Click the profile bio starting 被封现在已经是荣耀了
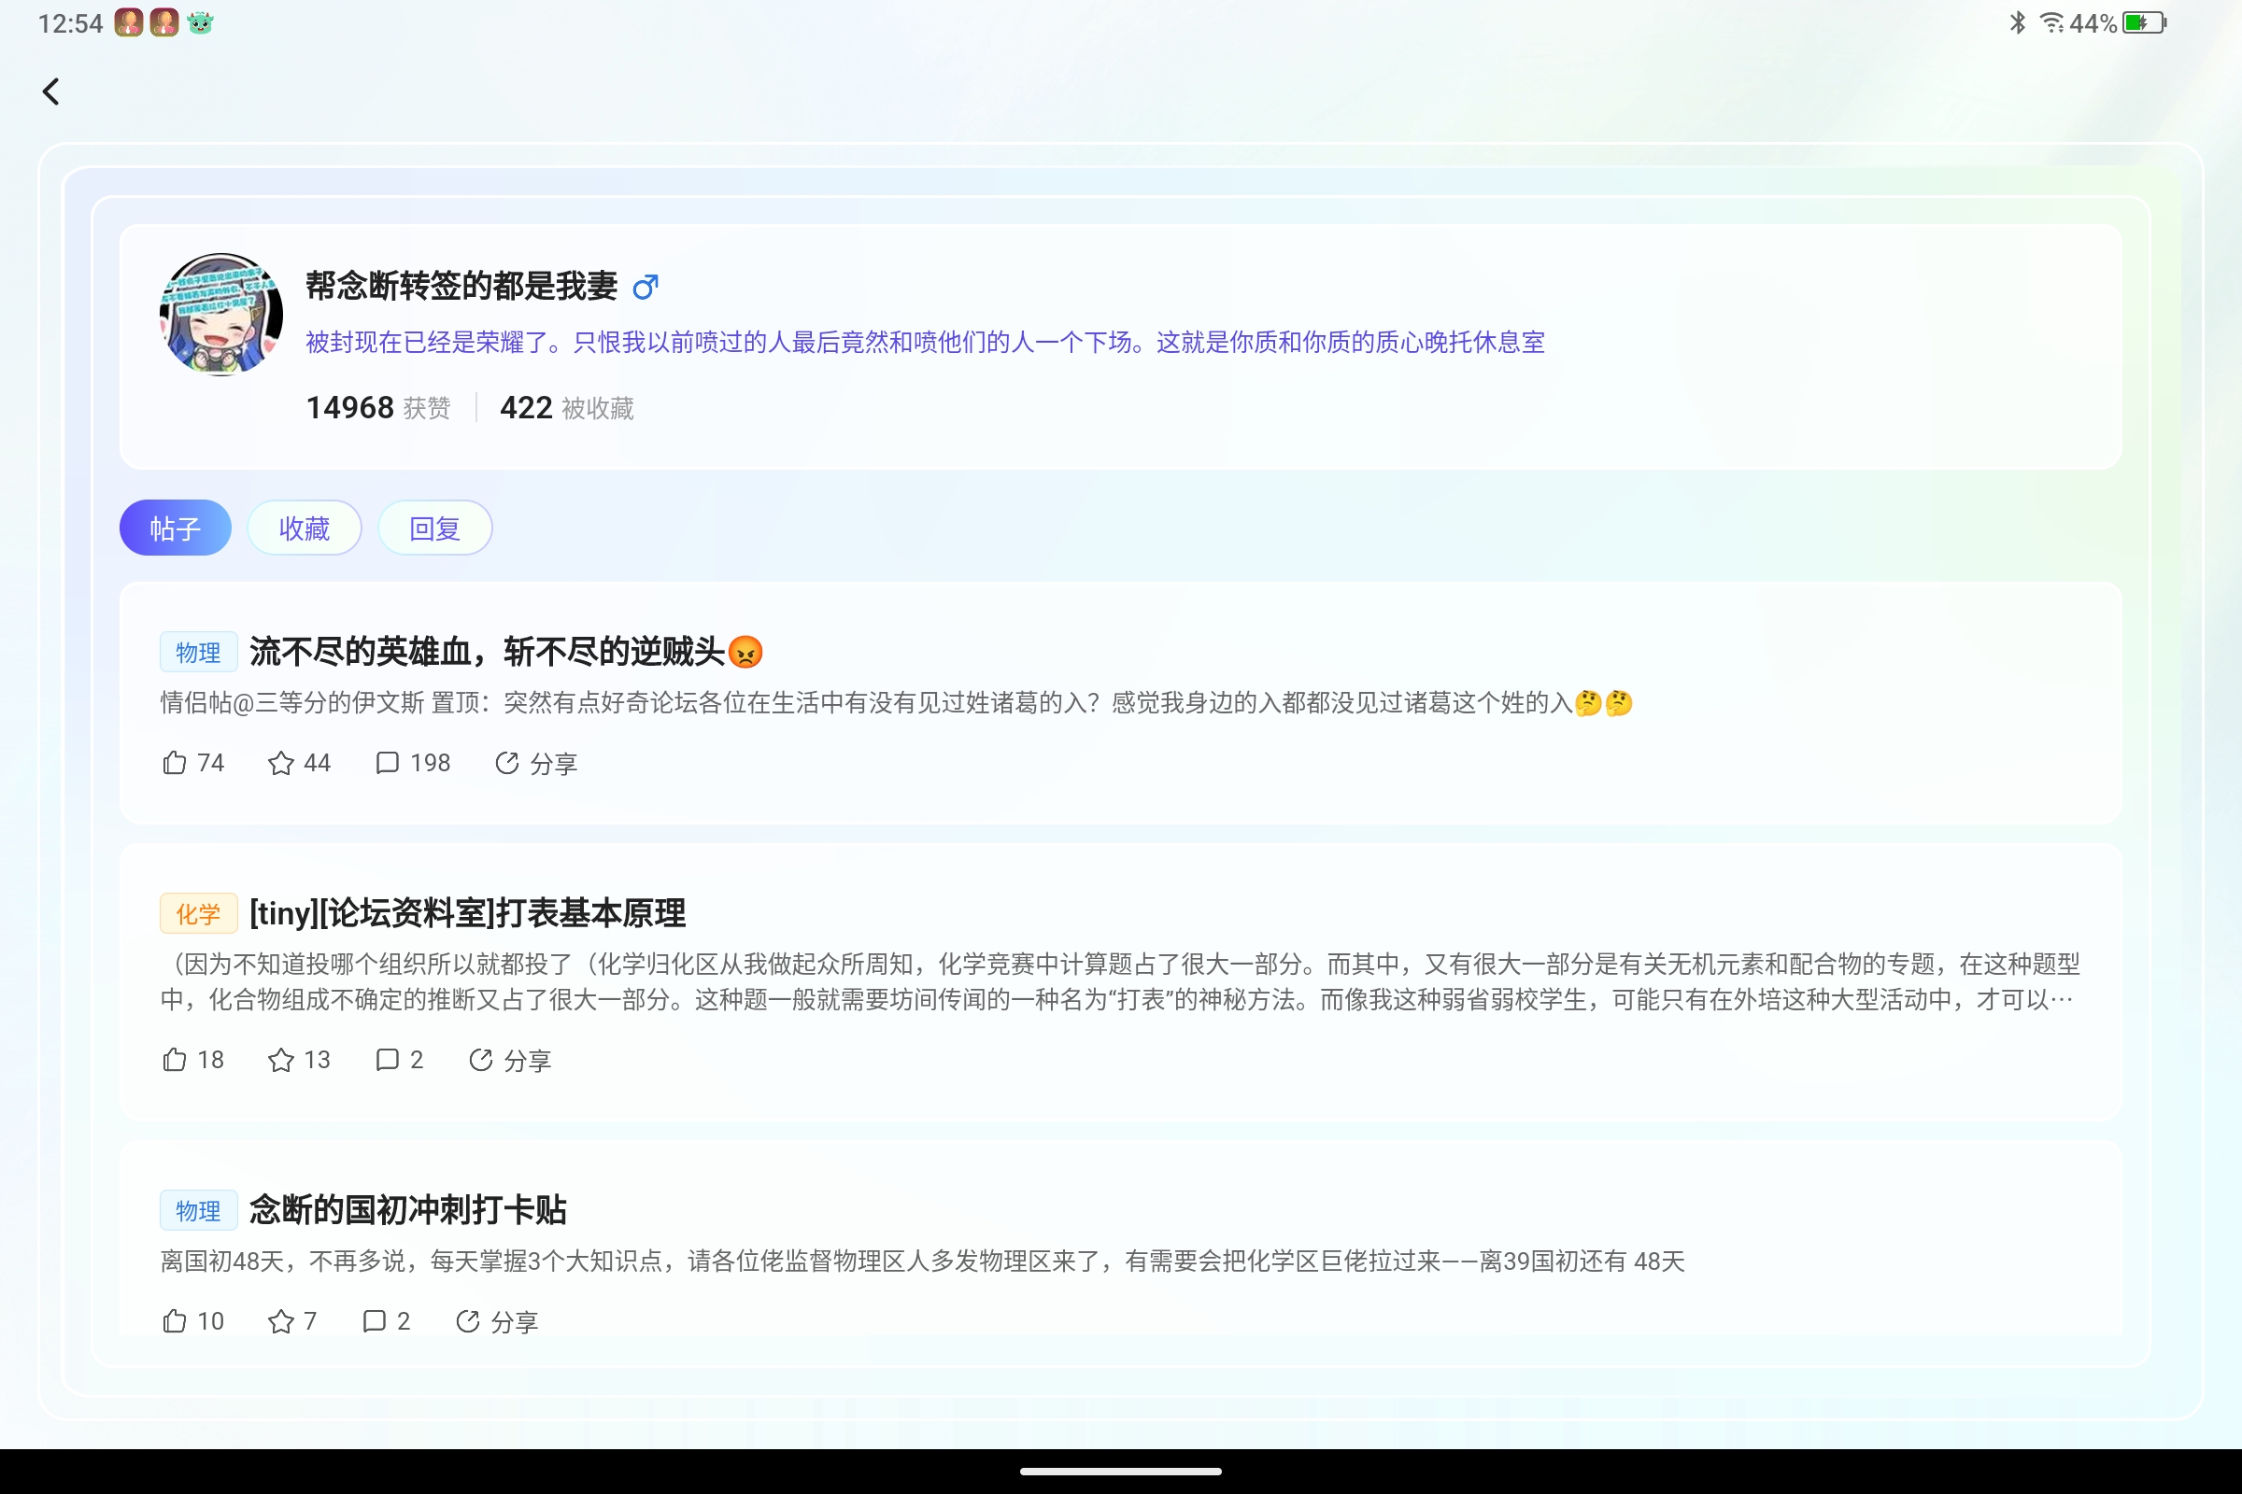Viewport: 2242px width, 1494px height. click(x=925, y=342)
